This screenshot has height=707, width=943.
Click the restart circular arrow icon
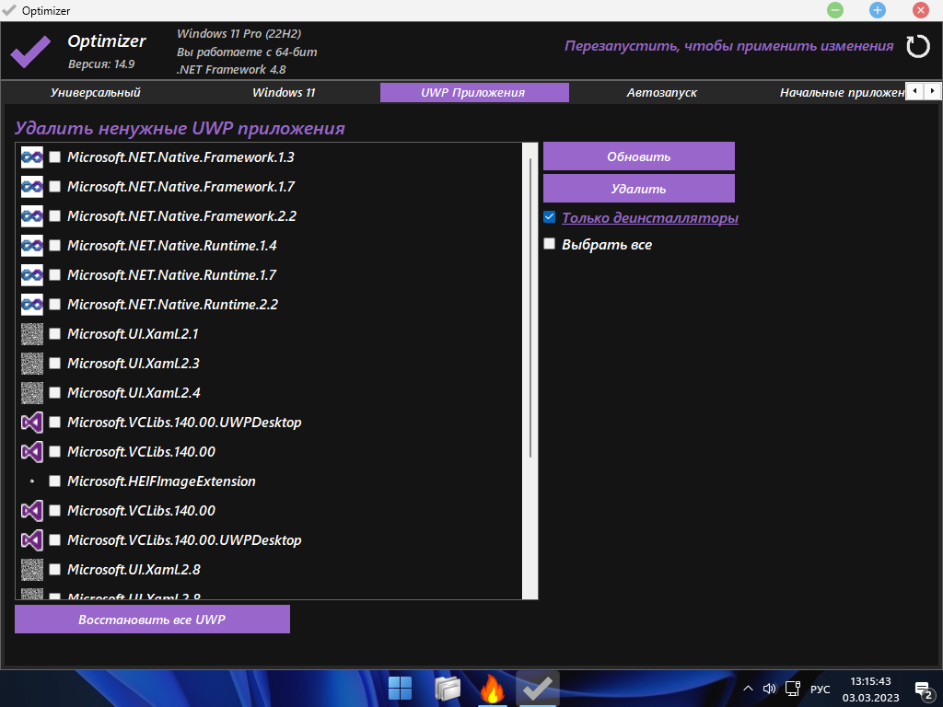(918, 46)
